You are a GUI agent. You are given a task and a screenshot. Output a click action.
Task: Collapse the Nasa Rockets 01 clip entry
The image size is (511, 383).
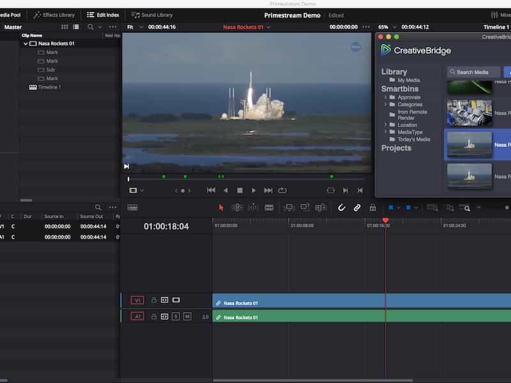click(x=26, y=43)
